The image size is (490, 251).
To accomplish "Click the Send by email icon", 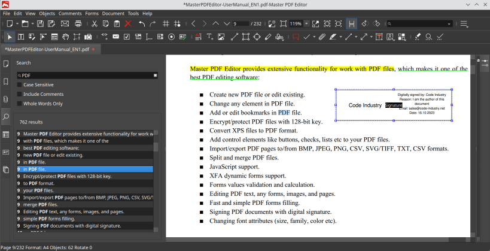I will pos(65,24).
